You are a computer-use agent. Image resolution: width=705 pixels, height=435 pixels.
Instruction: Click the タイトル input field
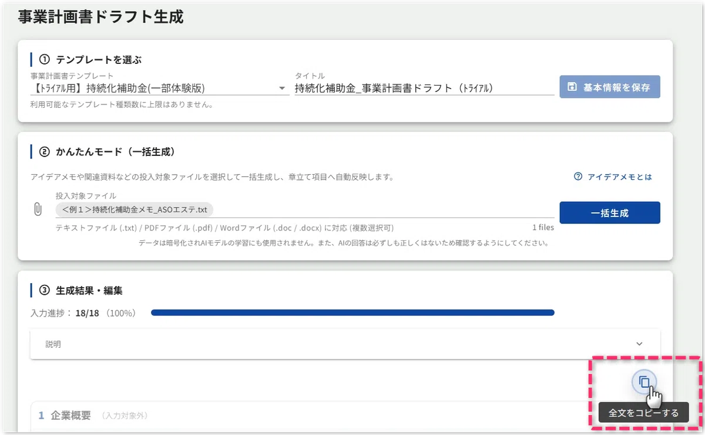point(424,89)
